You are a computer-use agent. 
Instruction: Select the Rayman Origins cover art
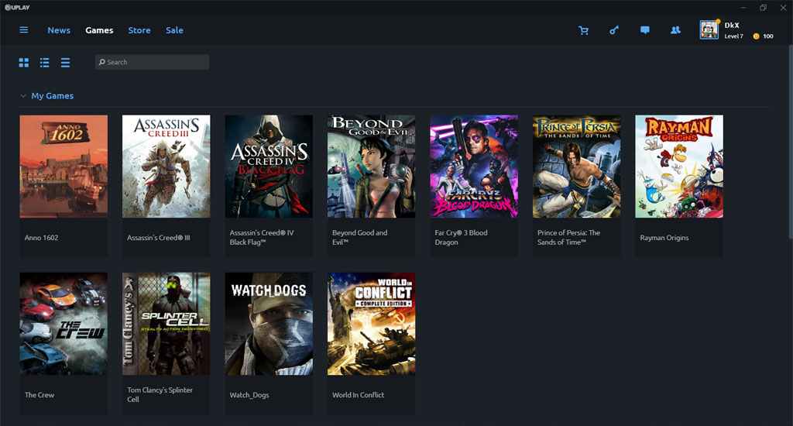click(679, 167)
